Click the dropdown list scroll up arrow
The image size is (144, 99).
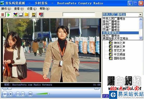[141, 19]
